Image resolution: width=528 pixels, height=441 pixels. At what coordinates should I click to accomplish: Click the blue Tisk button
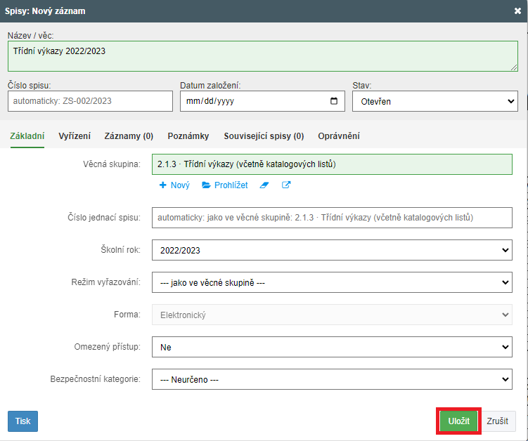(x=22, y=421)
